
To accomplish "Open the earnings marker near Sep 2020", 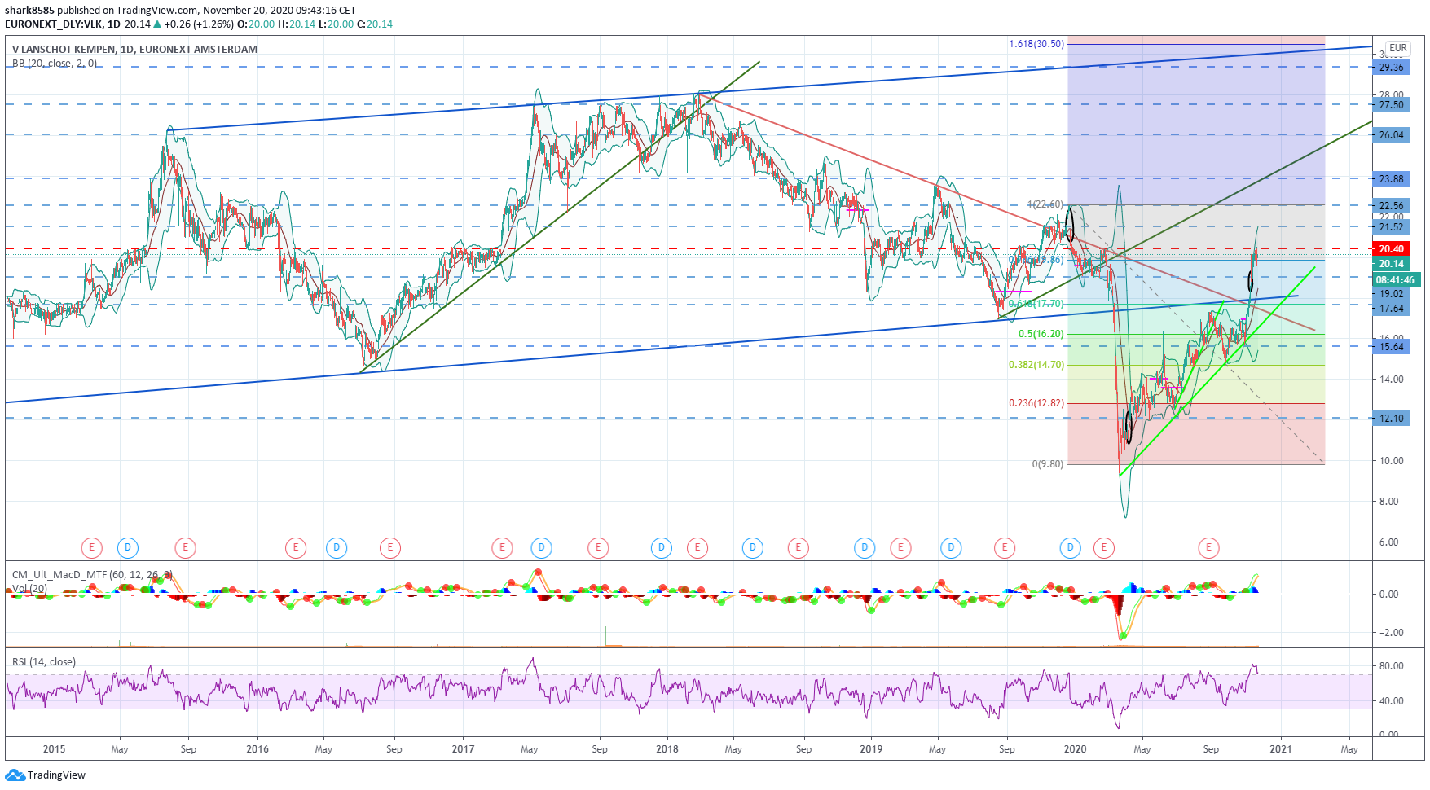I will [1208, 548].
